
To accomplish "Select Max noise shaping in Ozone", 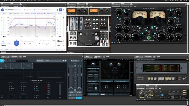I will click(x=36, y=84).
